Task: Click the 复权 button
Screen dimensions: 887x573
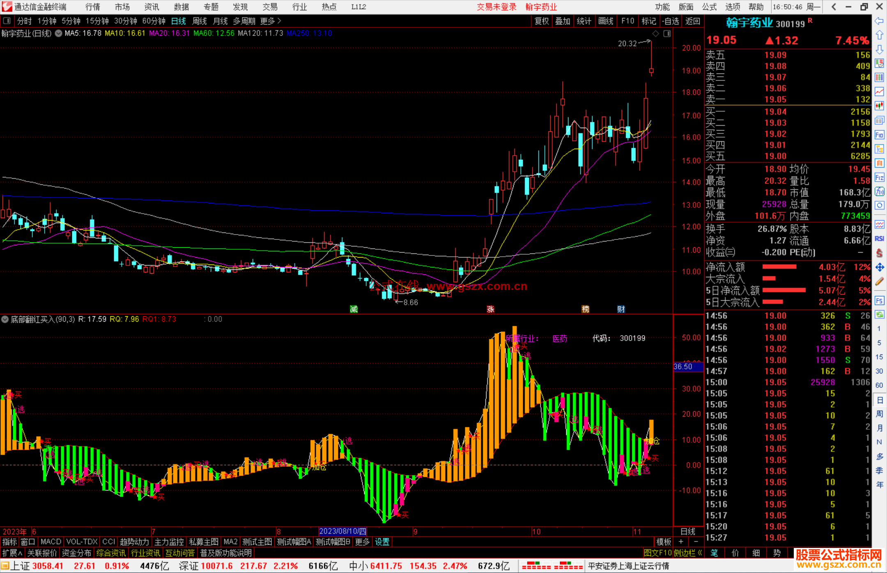Action: pyautogui.click(x=542, y=21)
